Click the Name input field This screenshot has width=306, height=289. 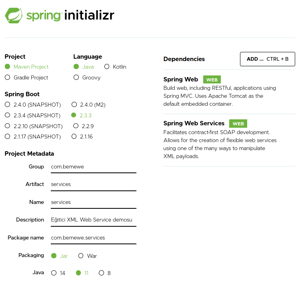point(94,202)
